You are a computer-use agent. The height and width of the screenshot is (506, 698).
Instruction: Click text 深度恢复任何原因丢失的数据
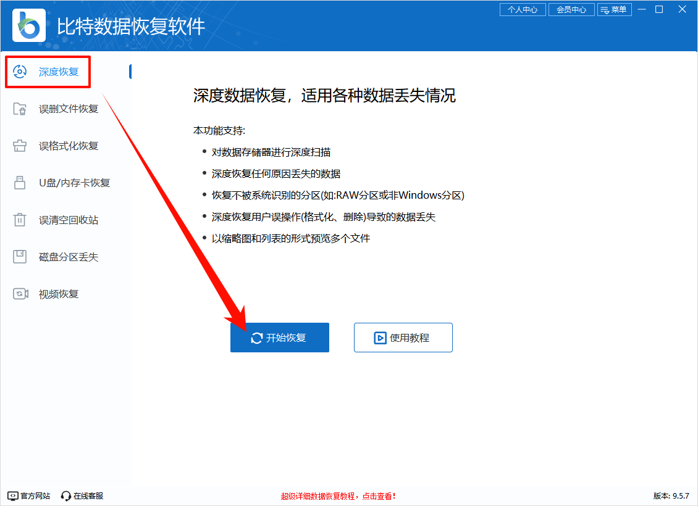tap(276, 173)
